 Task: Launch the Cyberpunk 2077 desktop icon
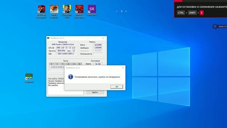[x=67, y=11]
